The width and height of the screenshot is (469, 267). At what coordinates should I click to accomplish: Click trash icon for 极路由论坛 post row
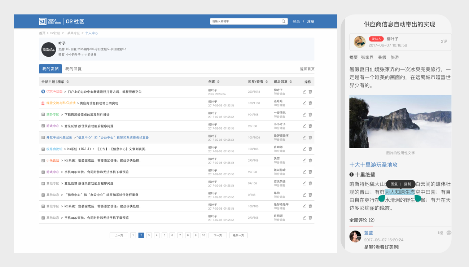pyautogui.click(x=310, y=149)
